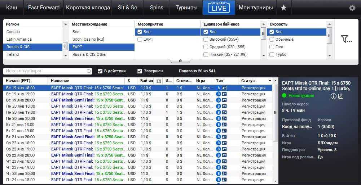Image resolution: width=361 pixels, height=185 pixels.
Task: Open tournament info icon in details panel
Action: point(333,96)
